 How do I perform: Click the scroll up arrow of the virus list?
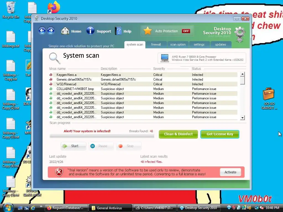pos(242,74)
